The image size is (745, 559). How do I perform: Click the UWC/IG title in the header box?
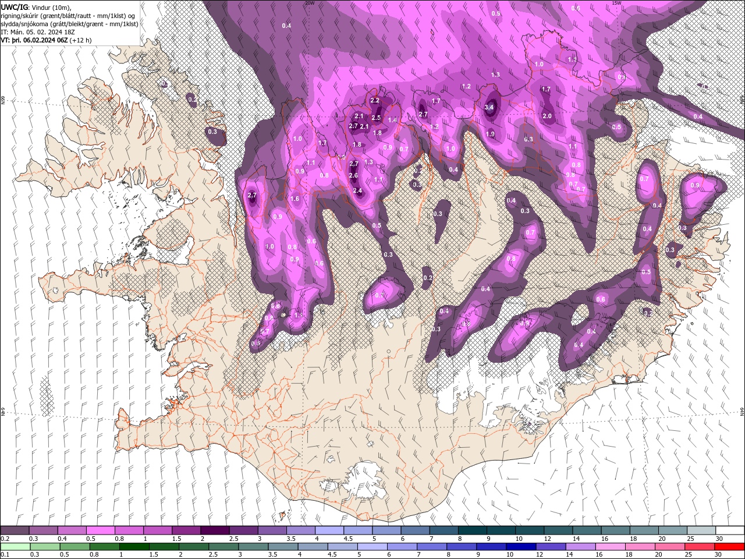[15, 7]
